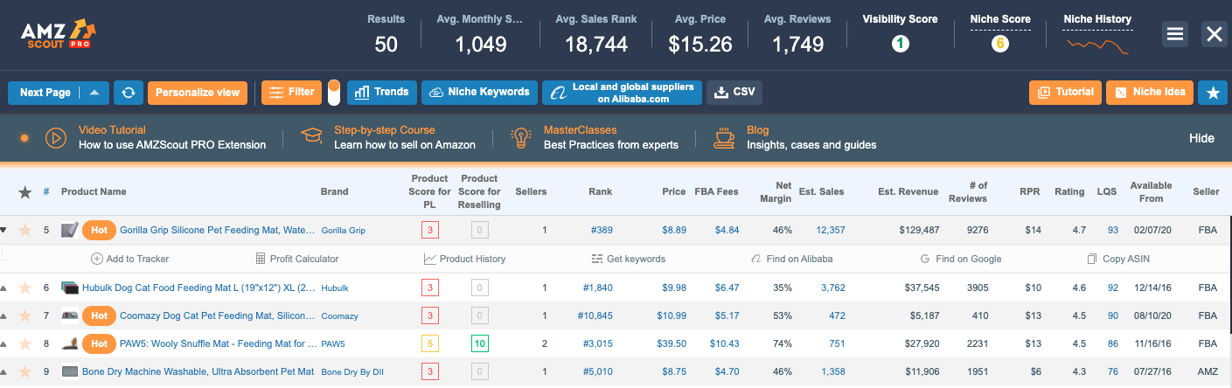Export results with the CSV button
The height and width of the screenshot is (388, 1232).
(x=734, y=93)
